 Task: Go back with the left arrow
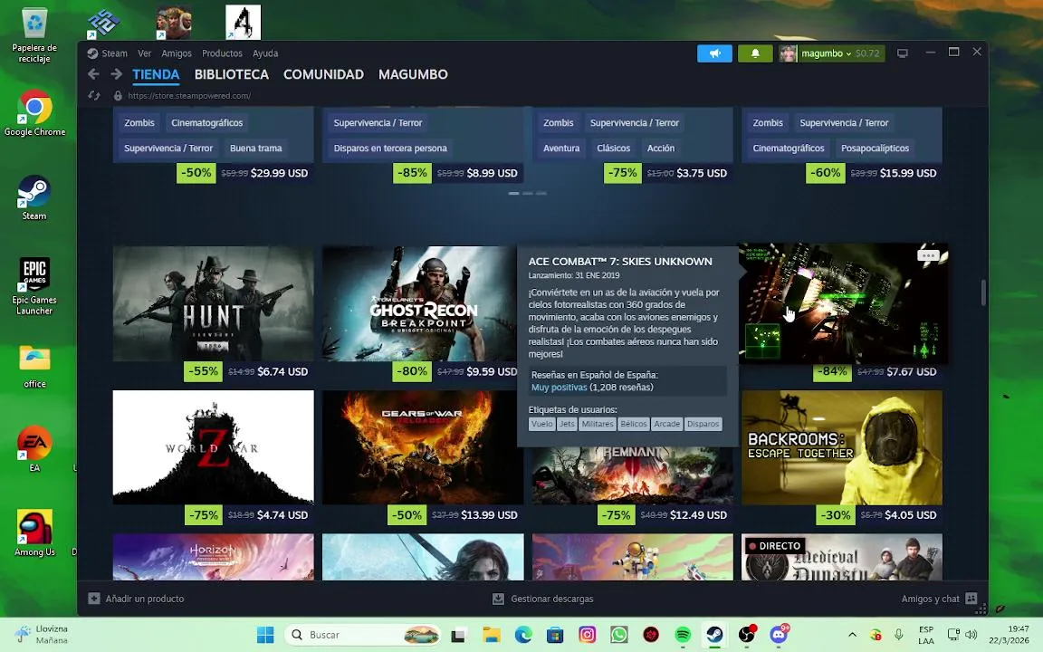[x=94, y=74]
